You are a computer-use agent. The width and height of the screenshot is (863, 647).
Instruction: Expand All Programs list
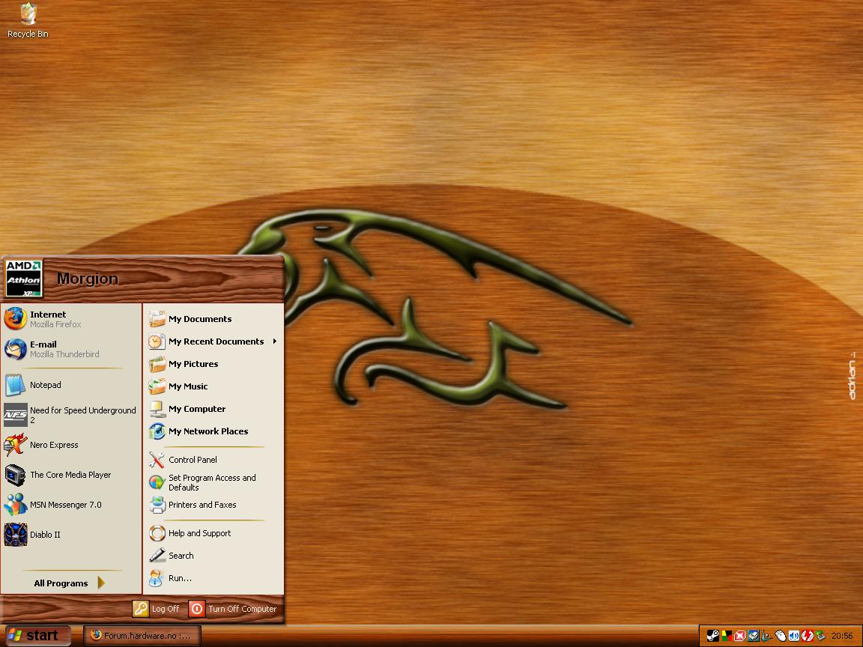coord(69,583)
